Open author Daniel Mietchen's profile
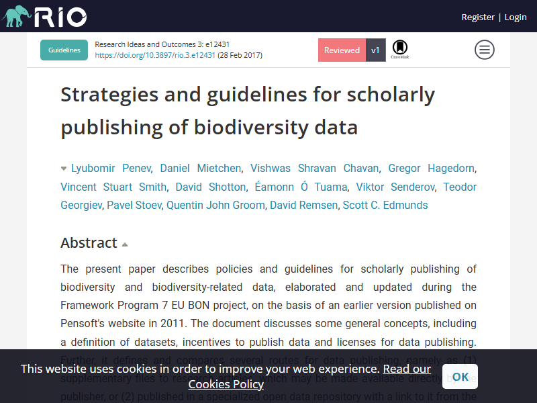The image size is (537, 403). coord(201,169)
